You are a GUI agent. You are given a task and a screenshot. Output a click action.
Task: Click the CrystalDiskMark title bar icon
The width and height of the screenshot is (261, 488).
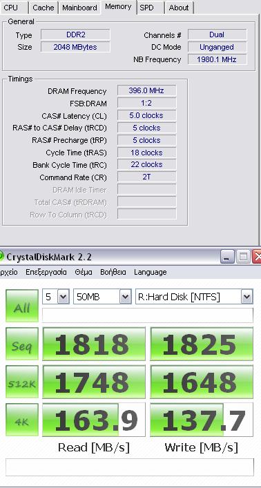coord(1,257)
